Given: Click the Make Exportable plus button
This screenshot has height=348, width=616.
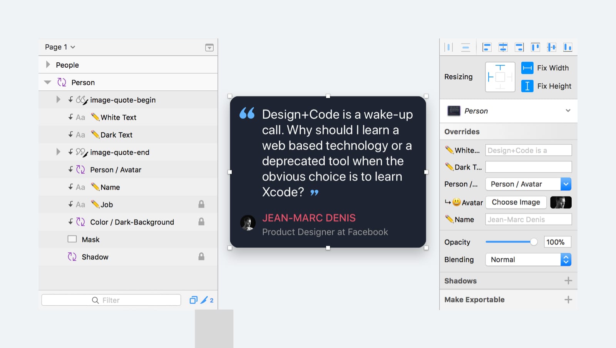Looking at the screenshot, I should [x=568, y=300].
